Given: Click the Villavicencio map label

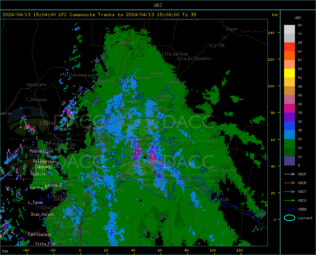Looking at the screenshot, I should click(78, 75).
